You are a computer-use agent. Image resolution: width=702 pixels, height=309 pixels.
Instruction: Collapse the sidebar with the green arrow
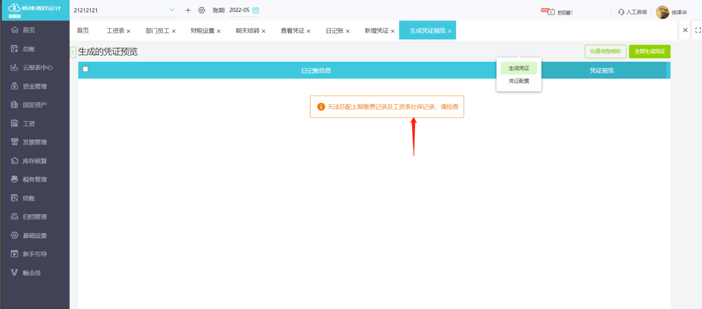[x=73, y=52]
